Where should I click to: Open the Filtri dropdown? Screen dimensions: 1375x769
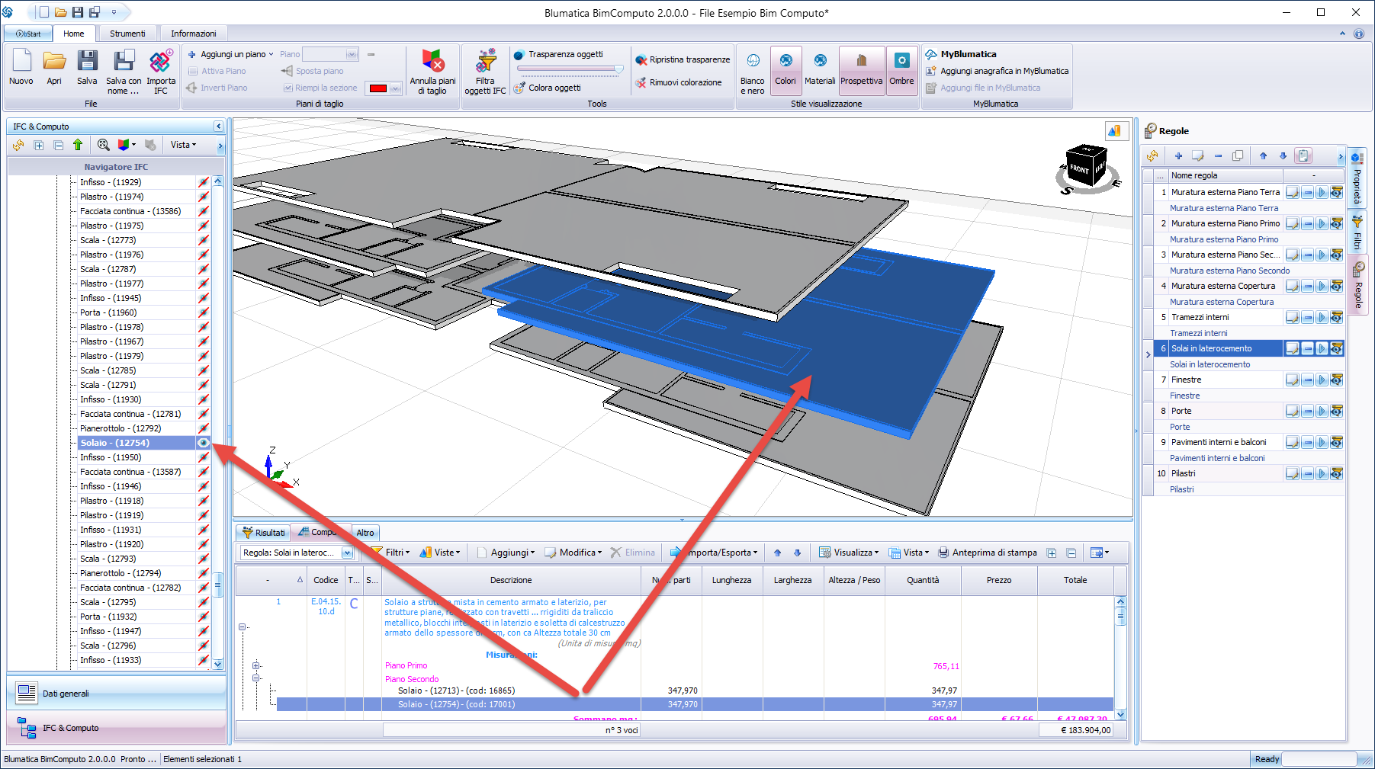[390, 553]
